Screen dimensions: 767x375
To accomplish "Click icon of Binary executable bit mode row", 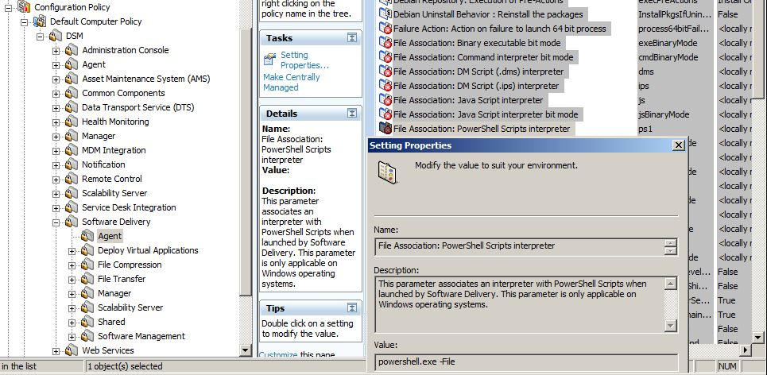I will (385, 43).
